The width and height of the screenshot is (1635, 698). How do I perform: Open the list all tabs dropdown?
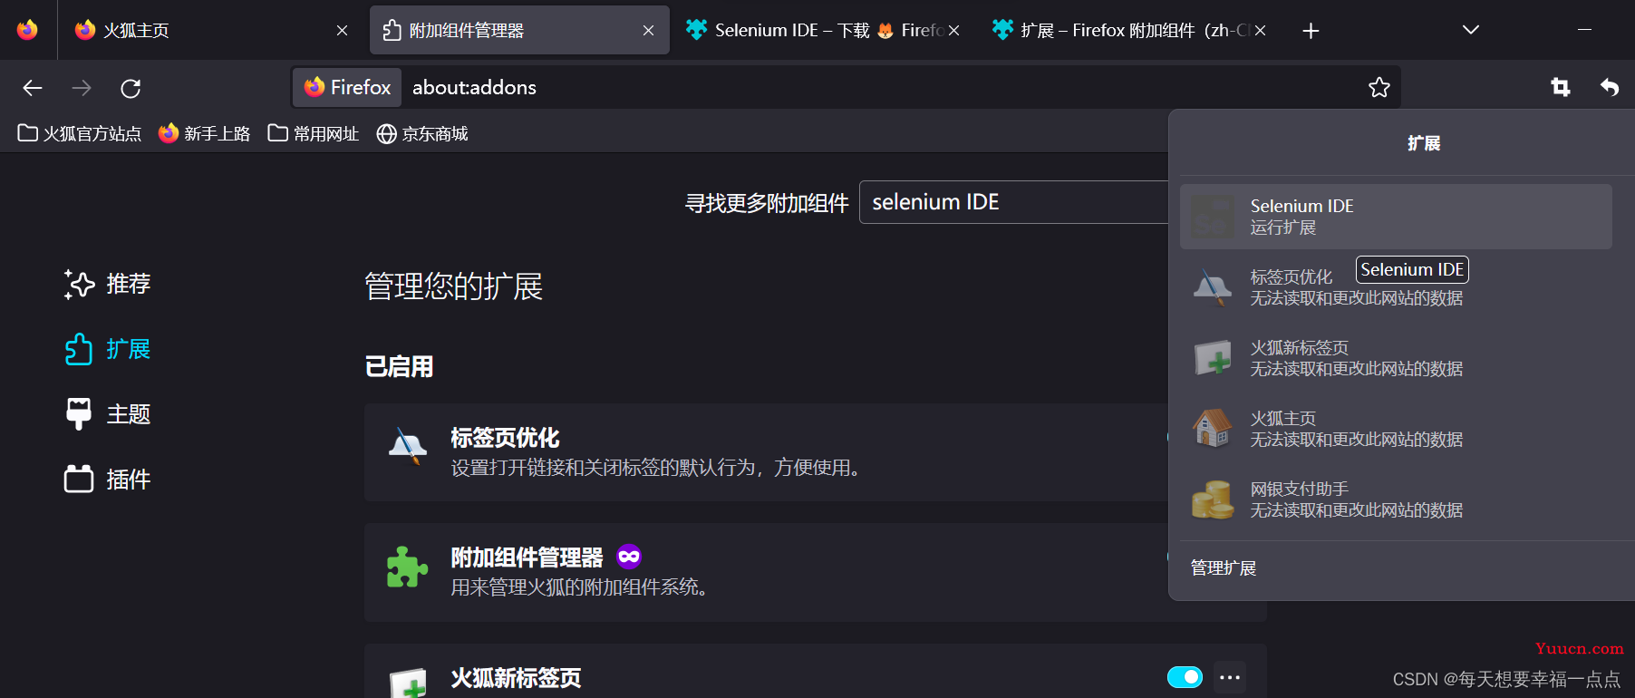tap(1471, 30)
